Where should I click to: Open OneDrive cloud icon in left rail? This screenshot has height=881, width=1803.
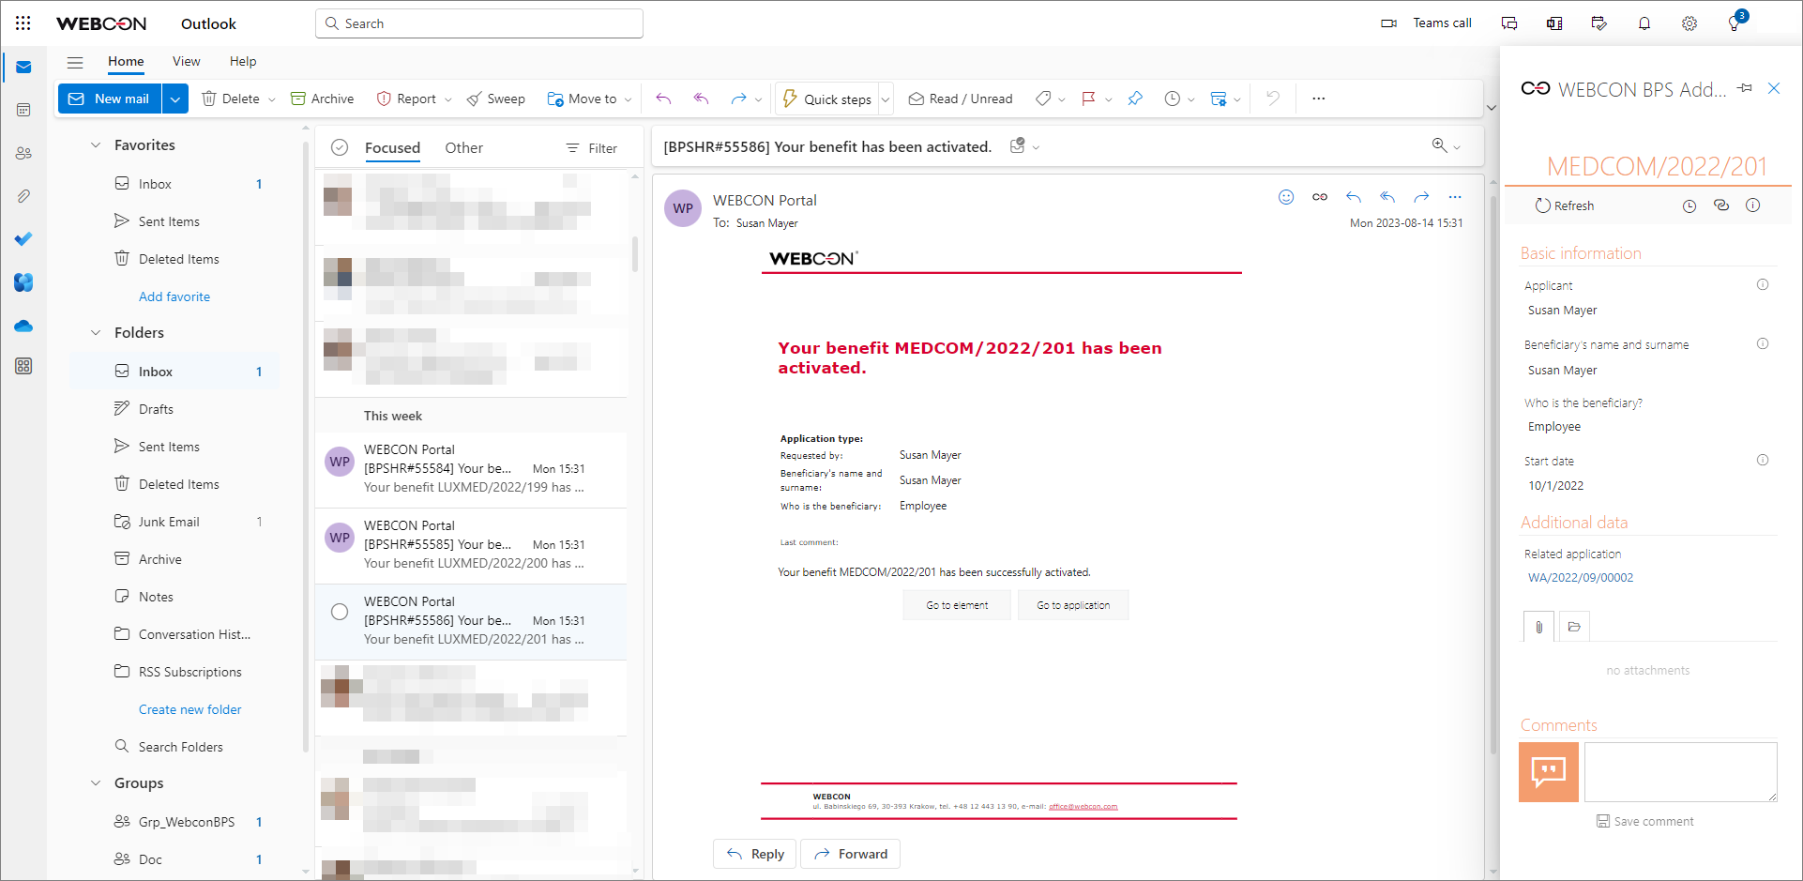point(23,326)
